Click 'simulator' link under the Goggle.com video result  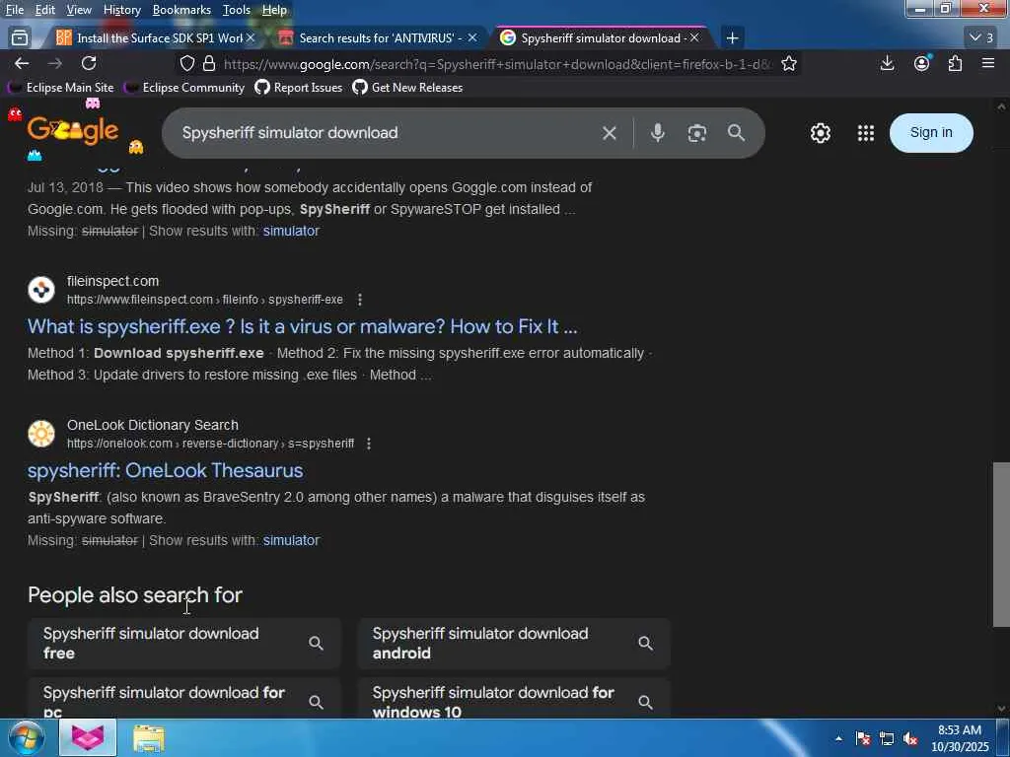click(291, 231)
